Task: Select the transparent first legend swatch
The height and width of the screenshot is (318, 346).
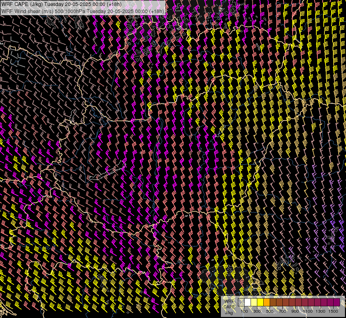Action: click(241, 302)
